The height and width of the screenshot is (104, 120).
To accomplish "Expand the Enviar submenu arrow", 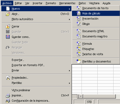I will pyautogui.click(x=69, y=71).
